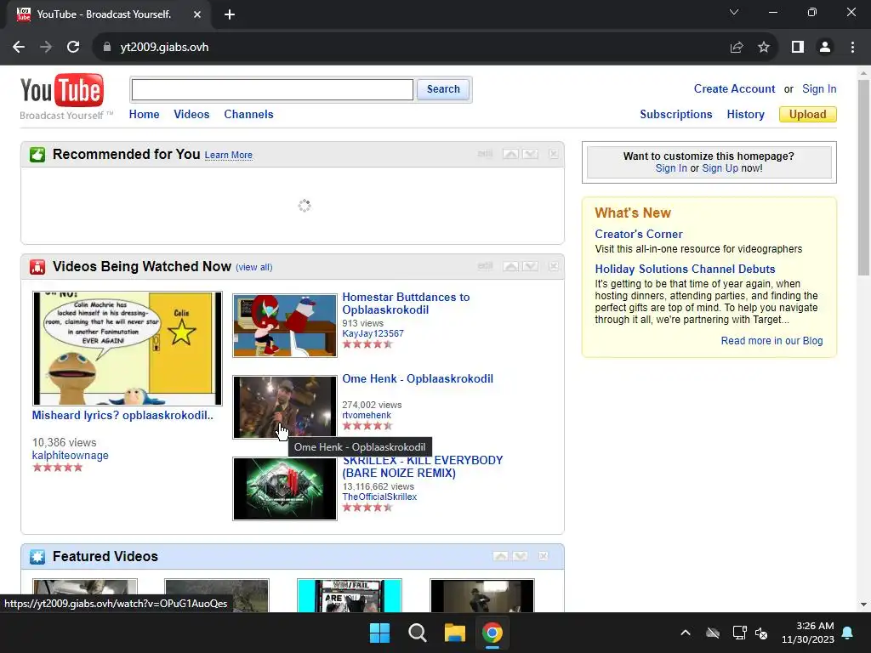This screenshot has width=871, height=653.
Task: Move Featured Videos module up
Action: tap(500, 556)
